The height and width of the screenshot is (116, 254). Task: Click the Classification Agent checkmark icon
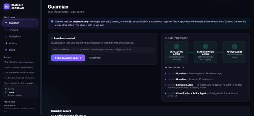(x=205, y=47)
